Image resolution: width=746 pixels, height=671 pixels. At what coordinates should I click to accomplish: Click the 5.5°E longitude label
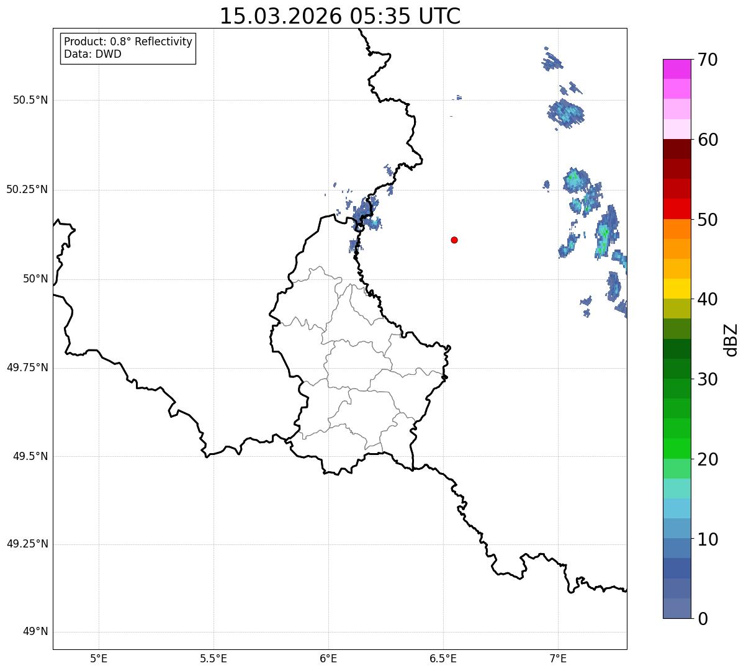tap(213, 658)
